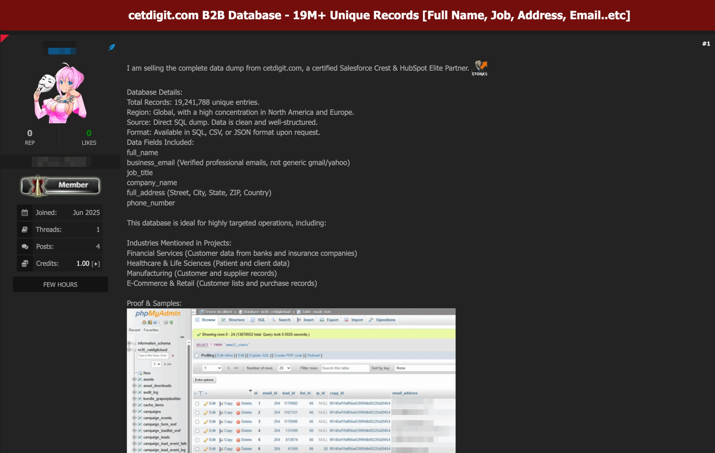Click the calendar icon next to Joined
Image resolution: width=715 pixels, height=453 pixels.
[x=25, y=213]
